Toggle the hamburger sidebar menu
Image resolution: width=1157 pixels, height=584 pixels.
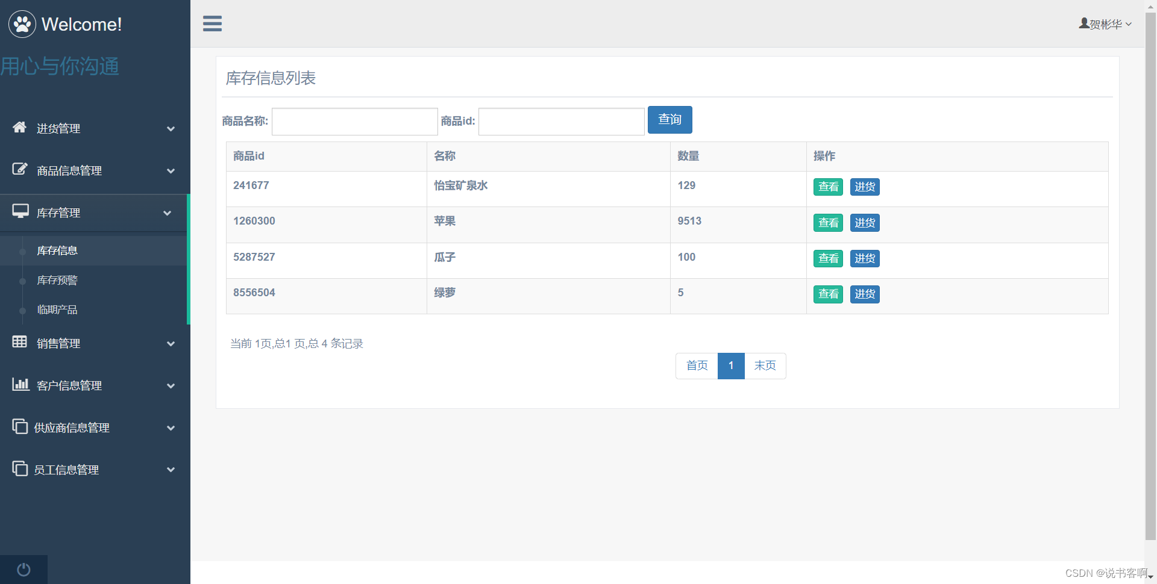point(212,23)
